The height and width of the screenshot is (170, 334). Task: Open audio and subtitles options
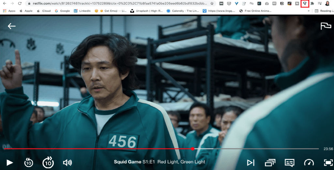click(x=290, y=163)
